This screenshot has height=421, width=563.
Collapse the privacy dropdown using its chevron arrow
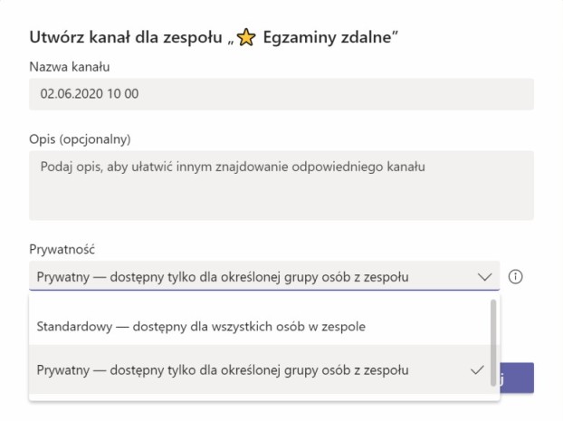click(484, 277)
